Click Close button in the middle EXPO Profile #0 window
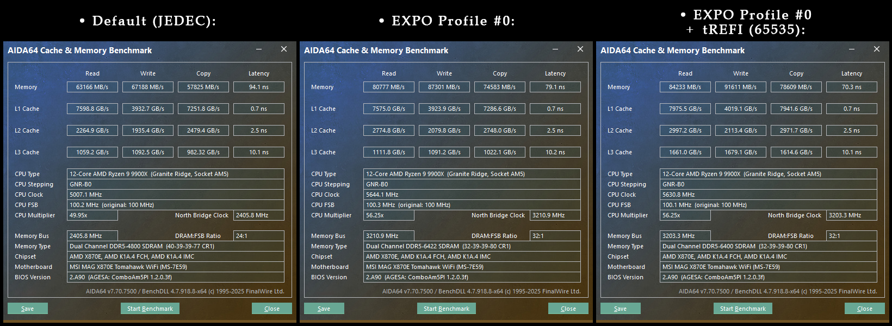Screen dimensions: 892x326 (568, 309)
